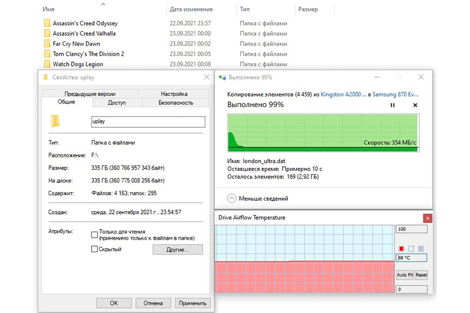The height and width of the screenshot is (313, 470).
Task: Click the date '22.09.2021 23:57'
Action: pyautogui.click(x=190, y=23)
